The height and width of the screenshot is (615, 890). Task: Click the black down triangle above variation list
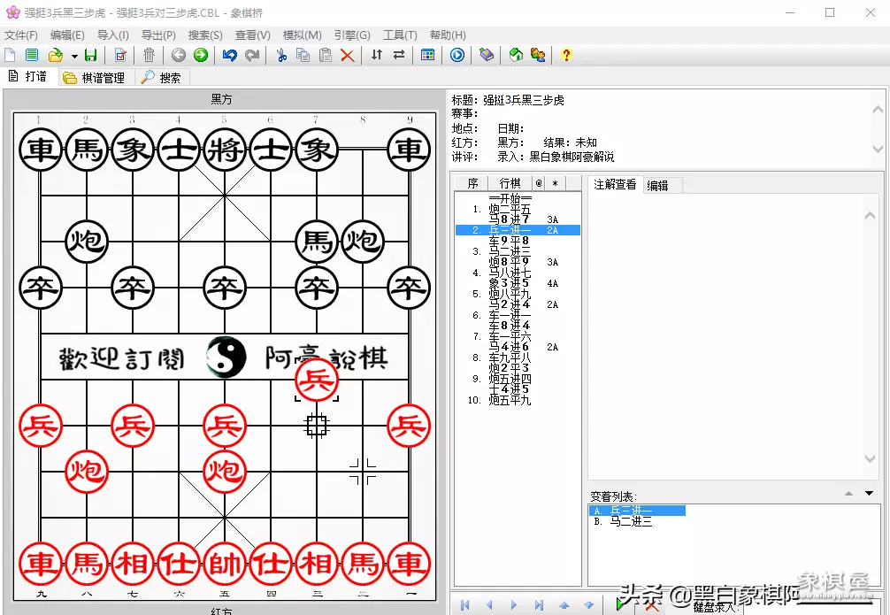(x=869, y=494)
